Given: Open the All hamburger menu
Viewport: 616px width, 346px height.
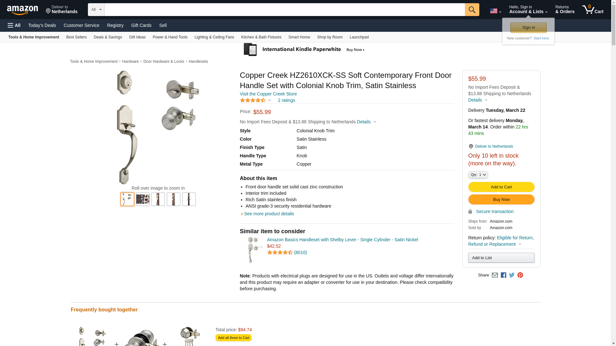Looking at the screenshot, I should click(14, 25).
